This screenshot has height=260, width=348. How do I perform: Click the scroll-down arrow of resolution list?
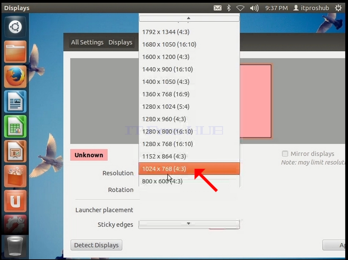189,223
